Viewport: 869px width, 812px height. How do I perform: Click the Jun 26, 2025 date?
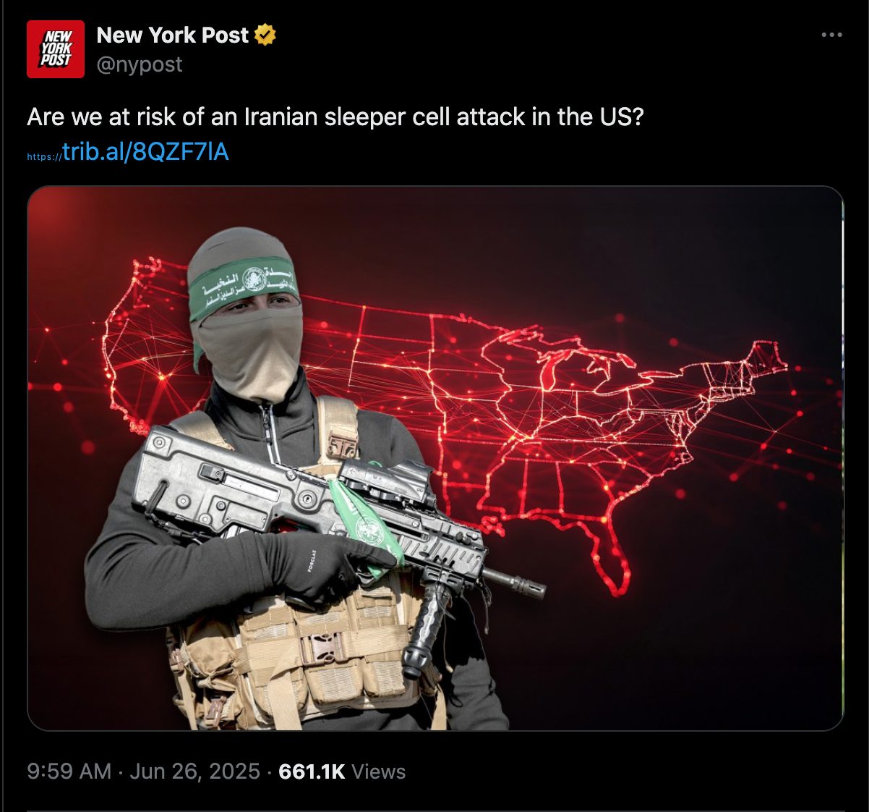click(x=195, y=771)
